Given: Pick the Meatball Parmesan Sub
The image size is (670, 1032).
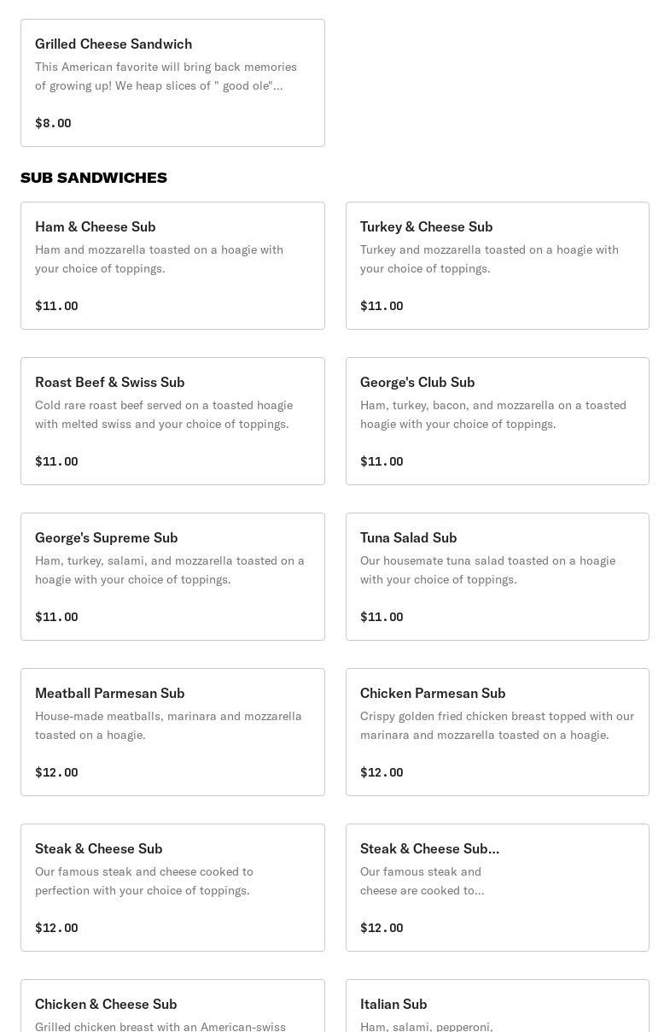Looking at the screenshot, I should click(x=172, y=732).
